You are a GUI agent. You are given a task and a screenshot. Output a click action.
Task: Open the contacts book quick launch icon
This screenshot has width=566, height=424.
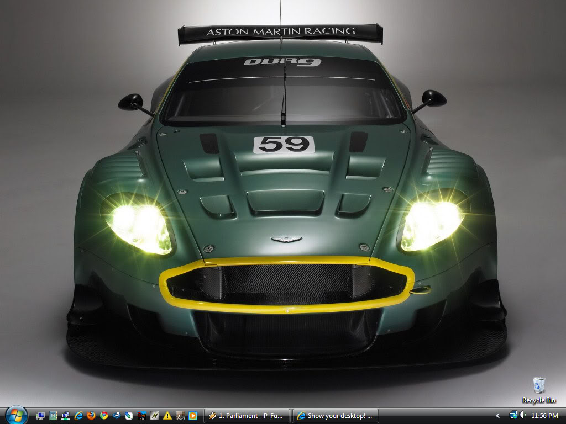[x=53, y=416]
